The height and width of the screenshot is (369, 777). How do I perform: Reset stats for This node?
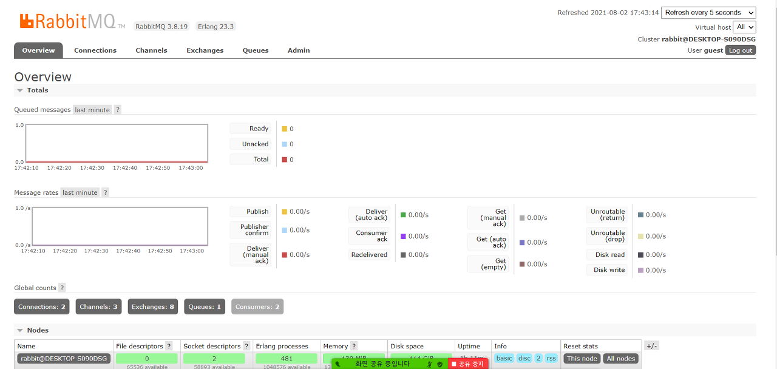(x=582, y=358)
